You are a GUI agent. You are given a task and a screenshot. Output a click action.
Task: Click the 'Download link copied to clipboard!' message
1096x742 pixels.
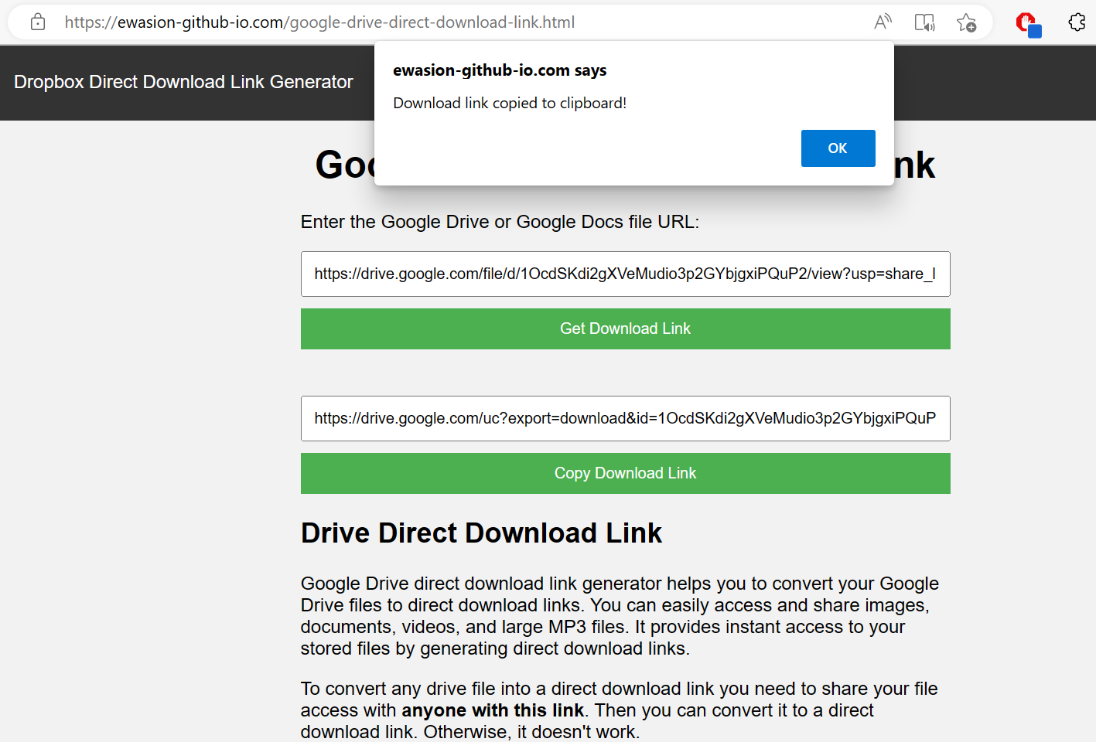coord(510,103)
